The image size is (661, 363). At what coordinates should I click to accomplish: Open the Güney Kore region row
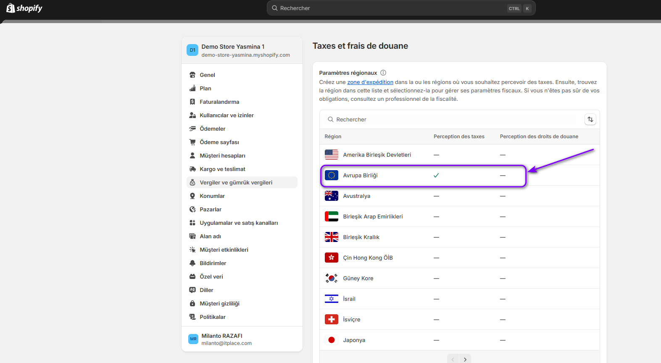459,278
